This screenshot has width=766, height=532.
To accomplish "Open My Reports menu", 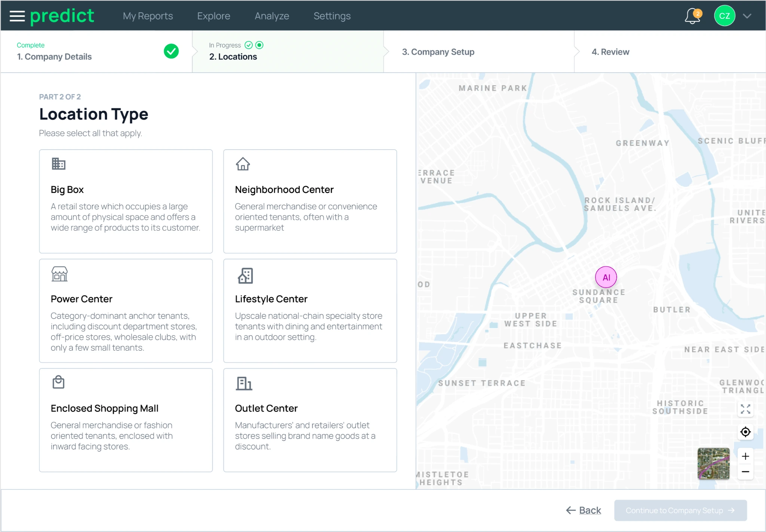I will [x=148, y=16].
